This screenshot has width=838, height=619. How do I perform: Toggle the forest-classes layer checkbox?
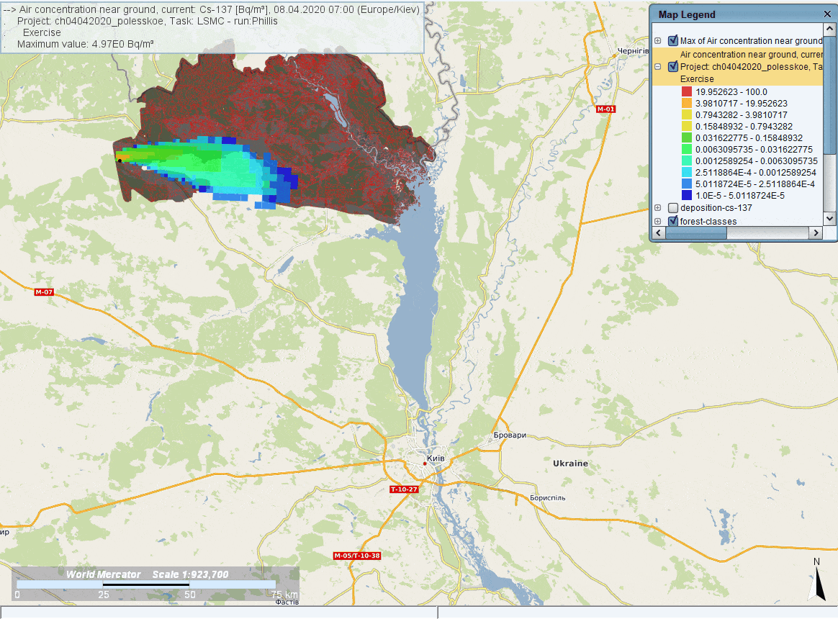pyautogui.click(x=673, y=221)
